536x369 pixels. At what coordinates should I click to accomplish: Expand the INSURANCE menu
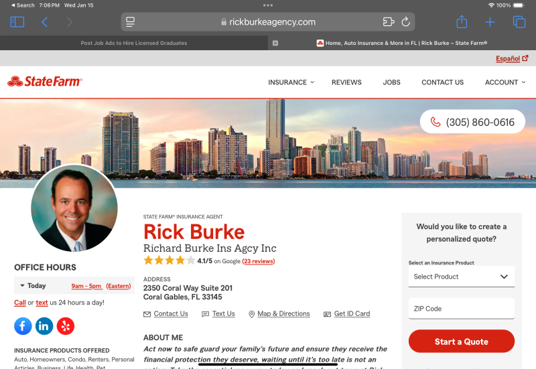click(291, 82)
